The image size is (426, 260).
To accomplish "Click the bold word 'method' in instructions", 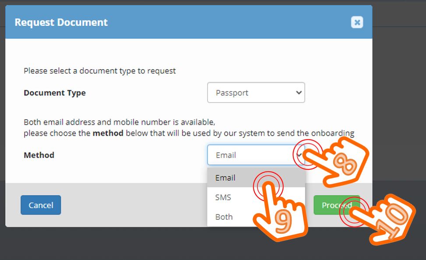I will coord(108,133).
